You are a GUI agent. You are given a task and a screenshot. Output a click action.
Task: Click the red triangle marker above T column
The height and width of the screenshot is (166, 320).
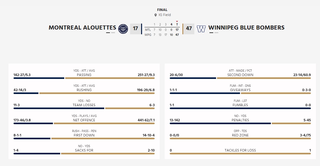coord(177,22)
